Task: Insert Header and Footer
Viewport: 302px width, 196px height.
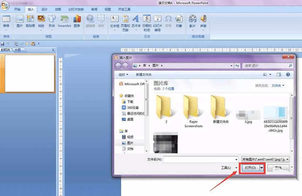Action: click(125, 23)
